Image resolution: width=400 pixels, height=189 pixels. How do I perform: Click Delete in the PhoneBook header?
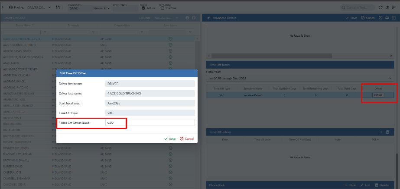pyautogui.click(x=382, y=185)
